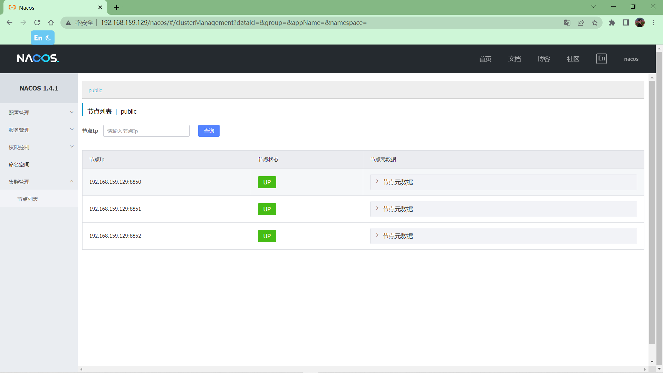Expand 节点元数据 for node 192.168.159.129:8851

(503, 209)
